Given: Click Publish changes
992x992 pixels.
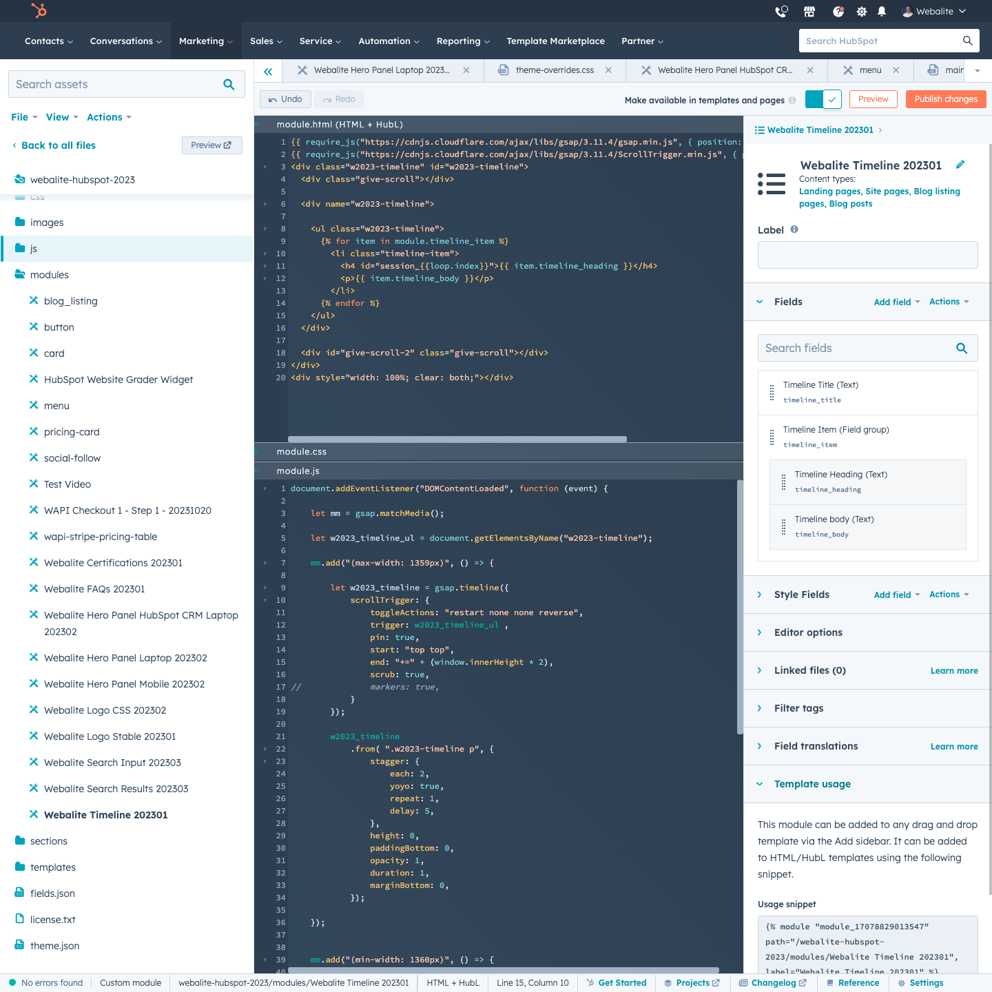Looking at the screenshot, I should (x=946, y=99).
